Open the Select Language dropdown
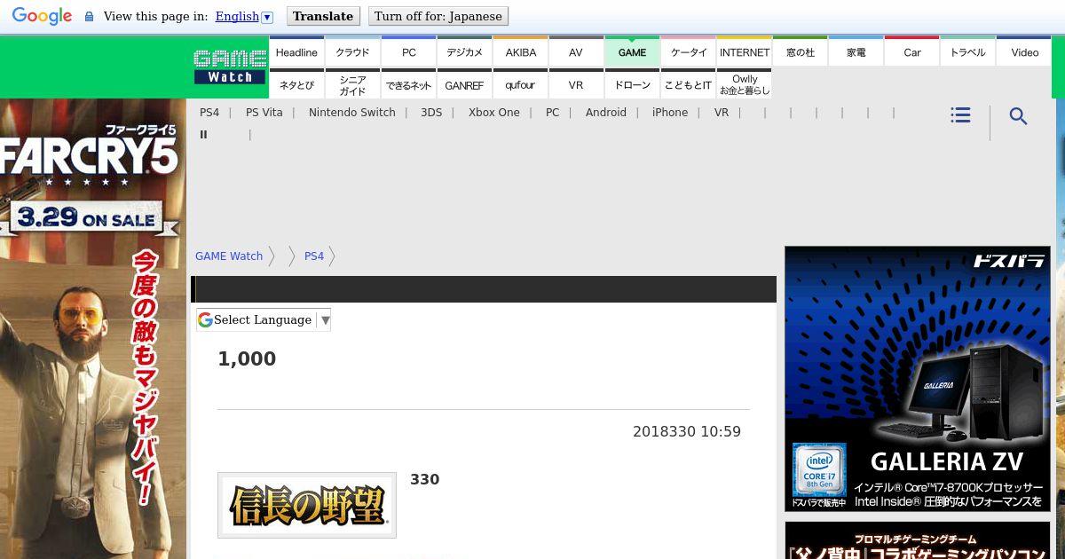 264,319
